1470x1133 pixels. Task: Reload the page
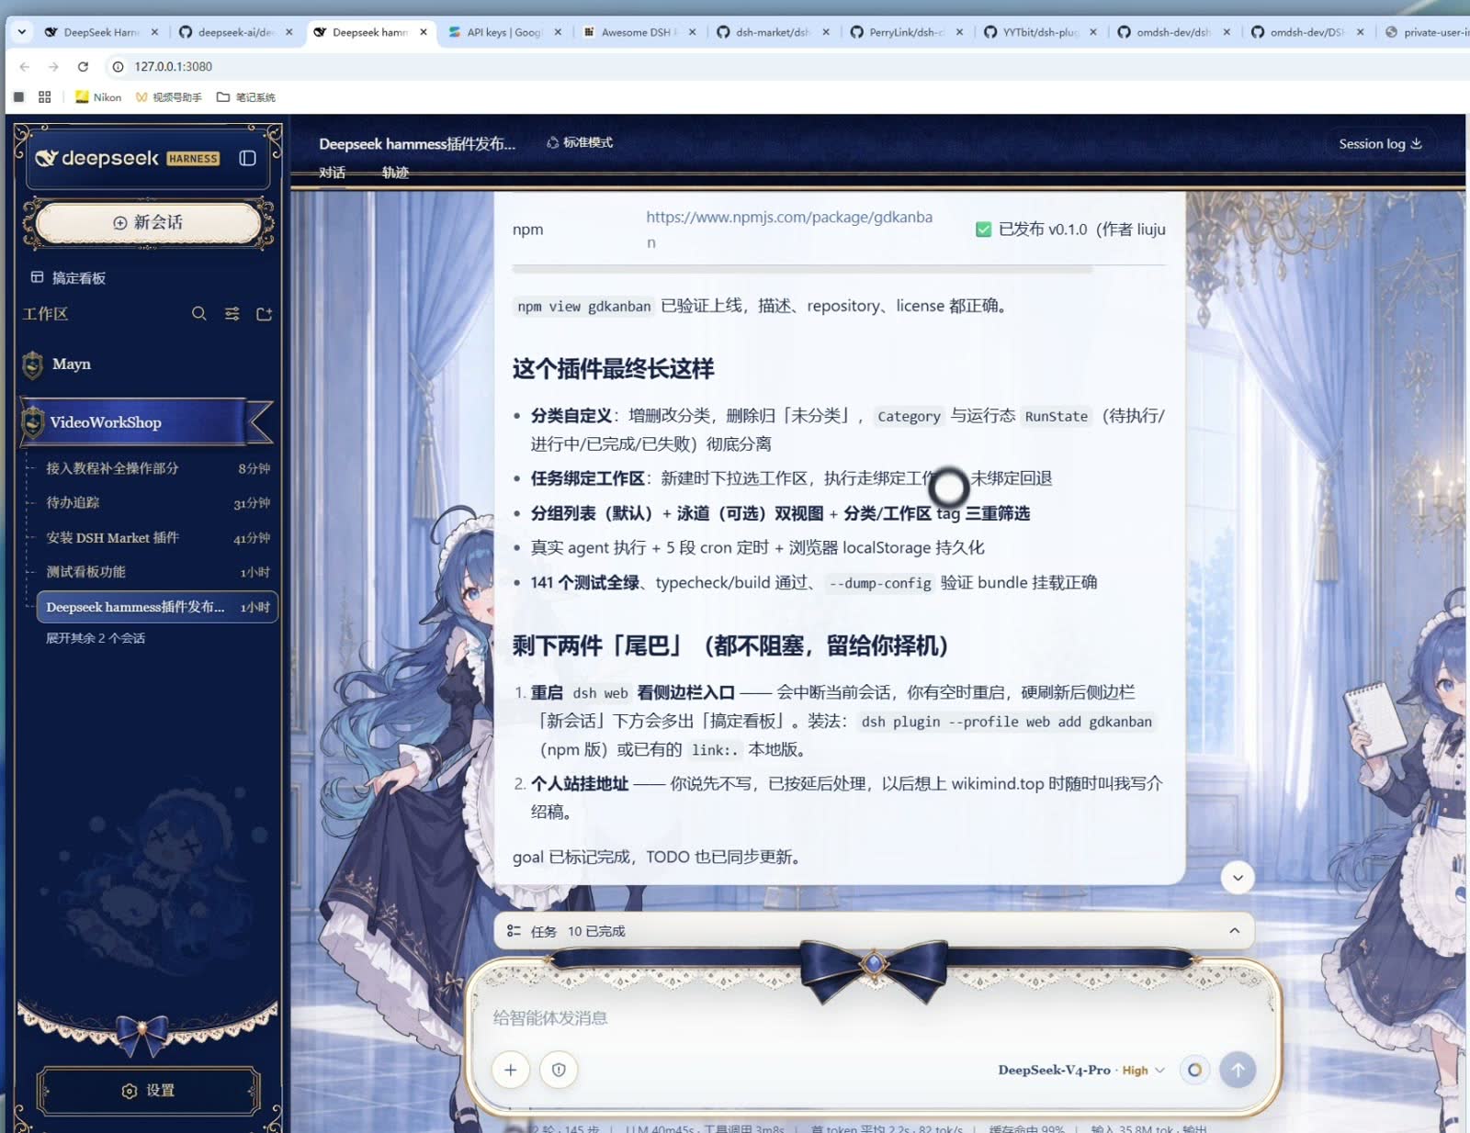point(83,66)
